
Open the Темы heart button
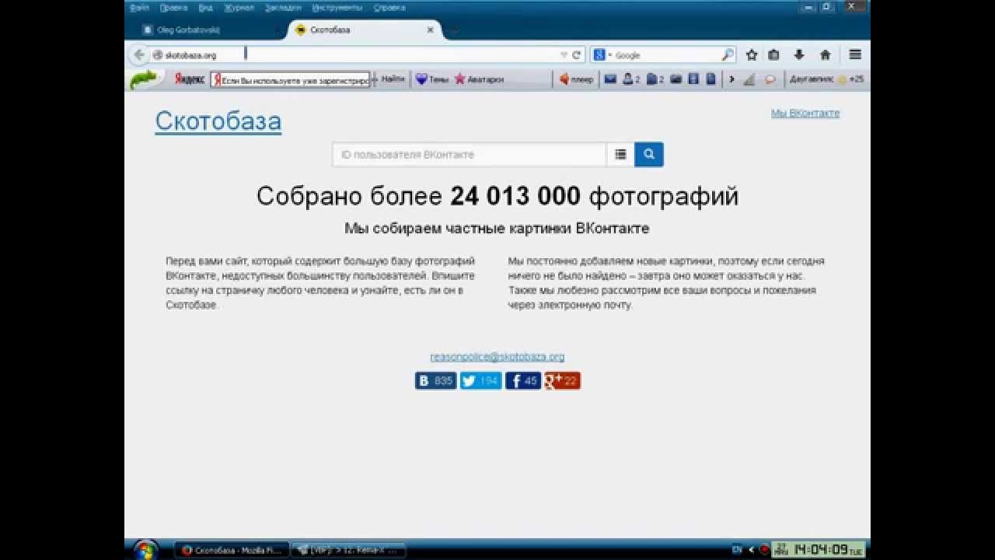pos(432,79)
